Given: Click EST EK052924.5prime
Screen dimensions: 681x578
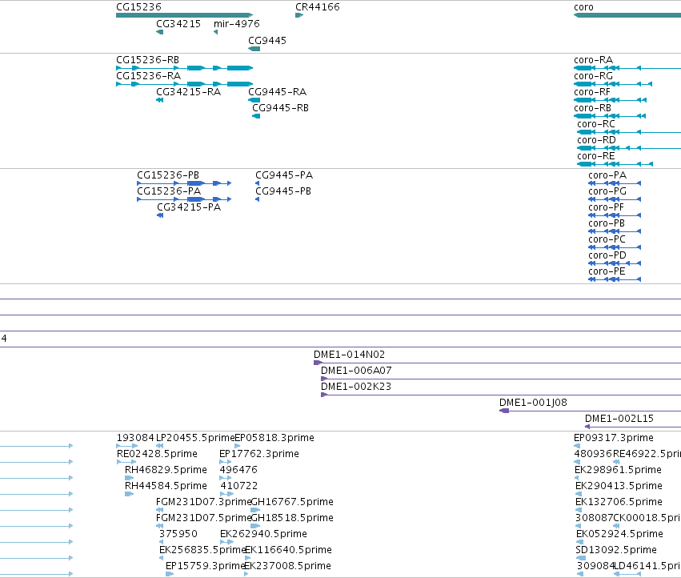Looking at the screenshot, I should click(x=579, y=542).
